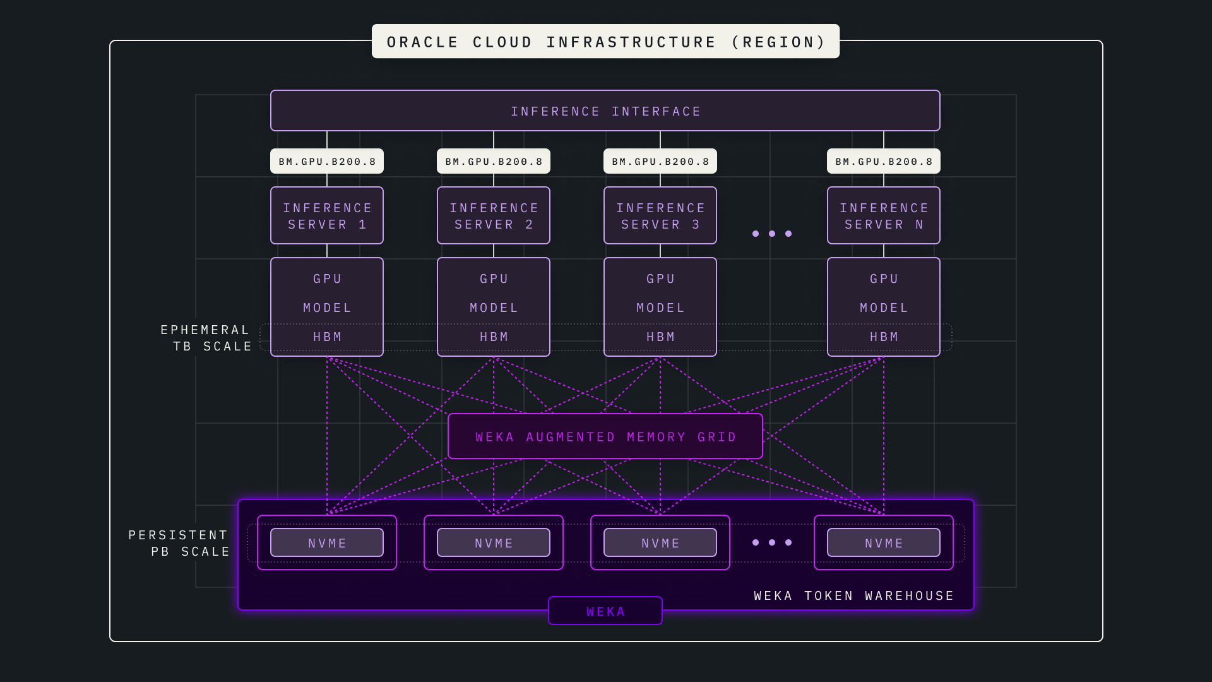Screen dimensions: 1212x682
Task: Select the Oracle Cloud Infrastructure title label
Action: (x=605, y=42)
